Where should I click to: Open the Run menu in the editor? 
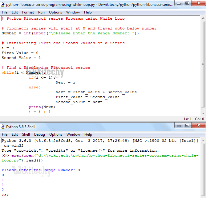point(41,12)
